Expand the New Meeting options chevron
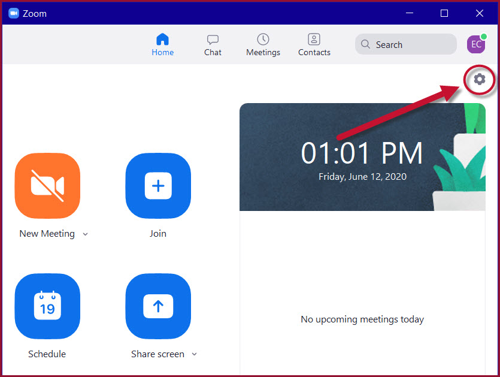 point(85,234)
